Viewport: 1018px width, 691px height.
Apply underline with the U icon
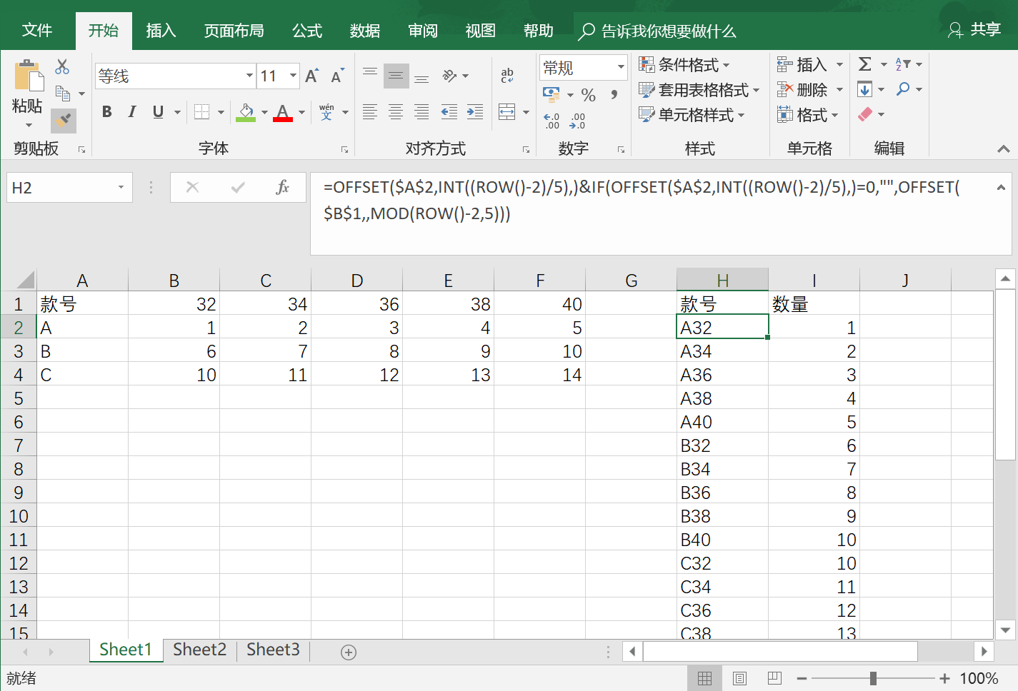156,111
